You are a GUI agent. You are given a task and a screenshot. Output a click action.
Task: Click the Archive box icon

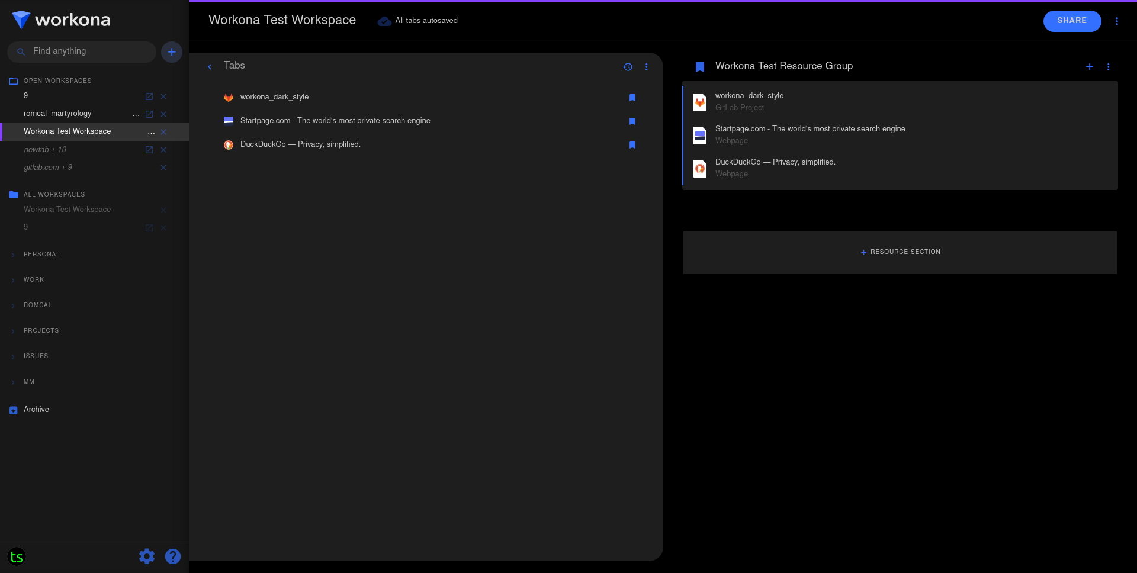[14, 410]
